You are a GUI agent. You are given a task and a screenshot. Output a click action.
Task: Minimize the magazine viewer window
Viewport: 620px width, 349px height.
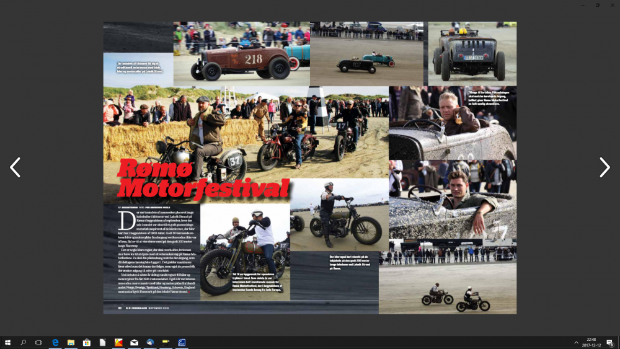point(583,5)
